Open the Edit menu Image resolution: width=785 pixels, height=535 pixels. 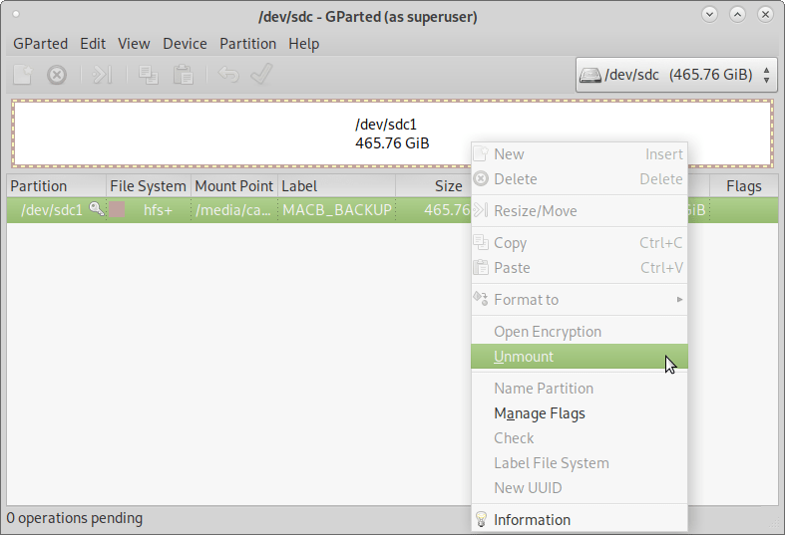[x=93, y=44]
